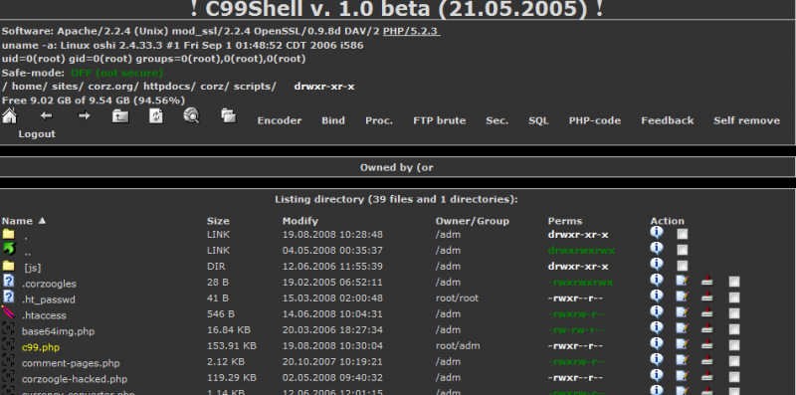This screenshot has height=395, width=796.
Task: Sort listing by Size column header
Action: 218,221
